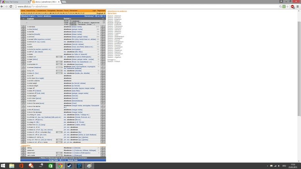Open File Explorer from taskbar
The image size is (301, 169).
[x=12, y=166]
